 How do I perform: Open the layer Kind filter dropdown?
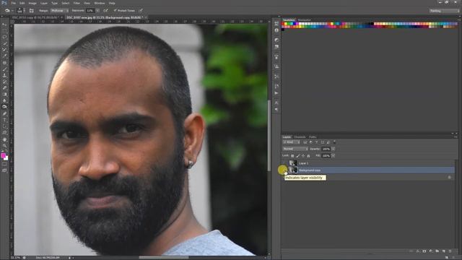pos(292,142)
